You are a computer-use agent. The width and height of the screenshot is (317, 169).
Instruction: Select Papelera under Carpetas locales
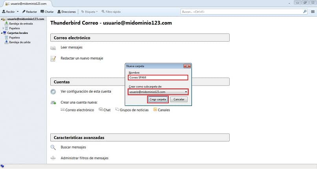tap(14, 38)
